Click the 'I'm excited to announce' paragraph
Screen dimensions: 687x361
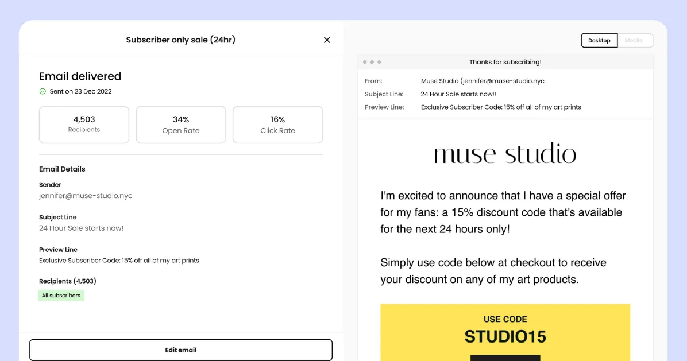click(503, 212)
